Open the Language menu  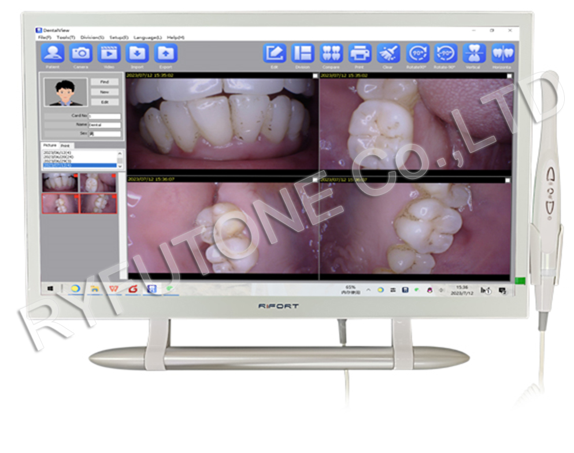(147, 38)
